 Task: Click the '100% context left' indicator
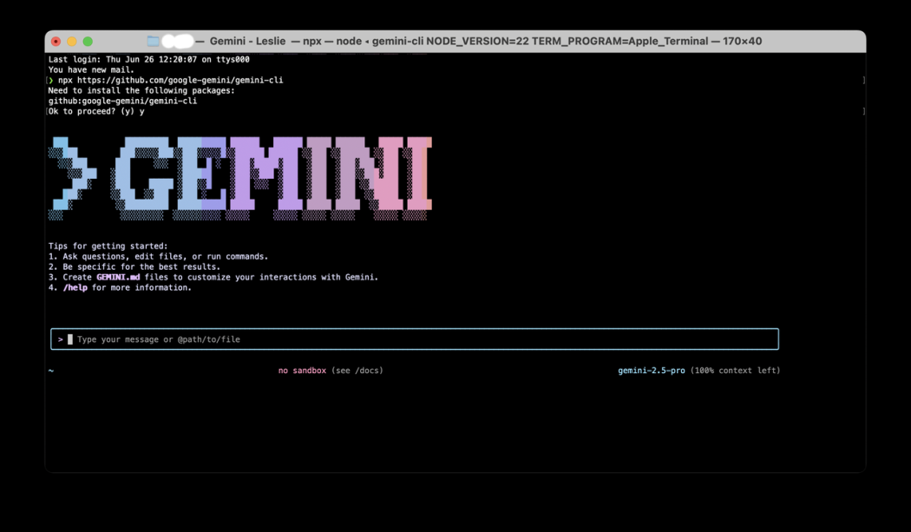pyautogui.click(x=736, y=371)
